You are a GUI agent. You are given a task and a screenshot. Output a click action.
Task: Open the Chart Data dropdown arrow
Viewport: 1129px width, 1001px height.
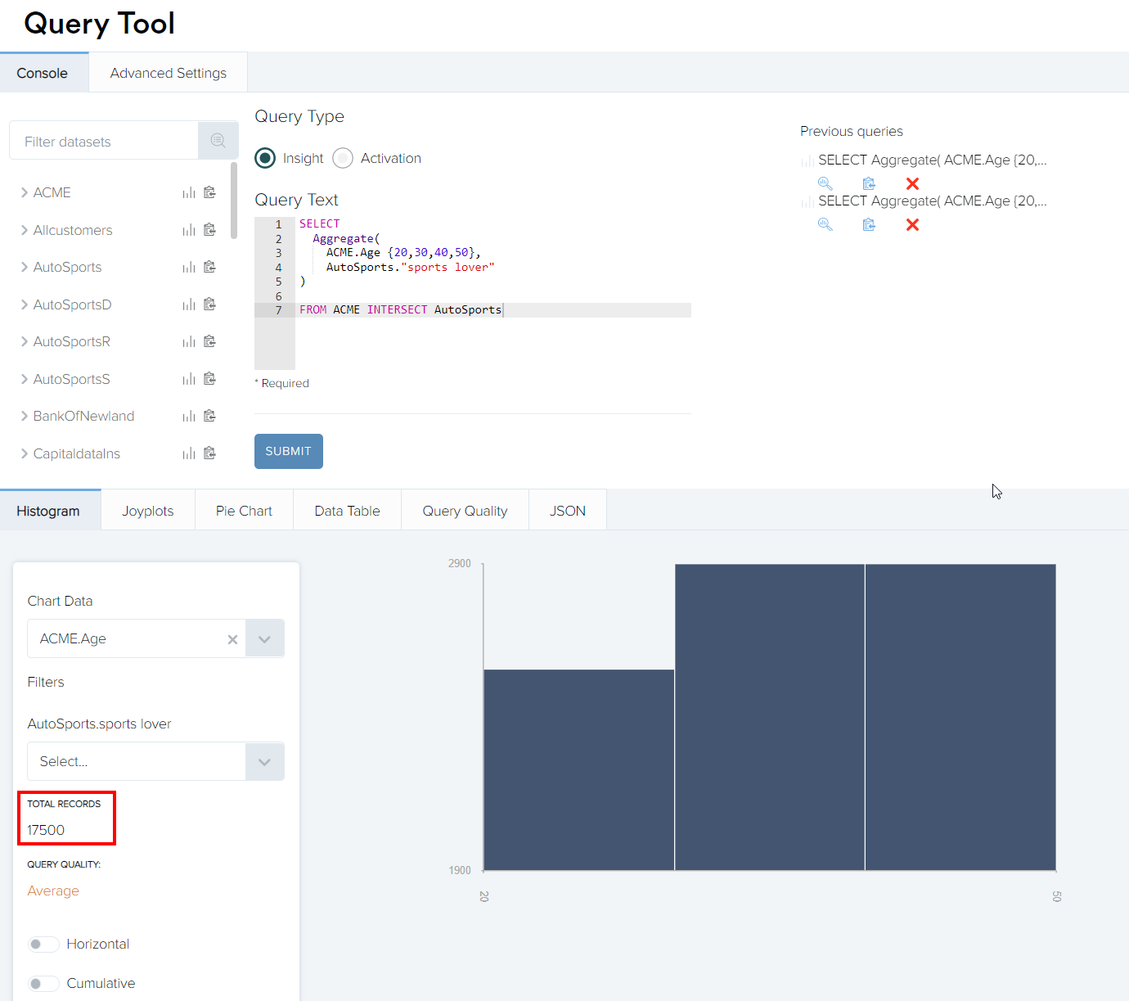click(x=264, y=638)
